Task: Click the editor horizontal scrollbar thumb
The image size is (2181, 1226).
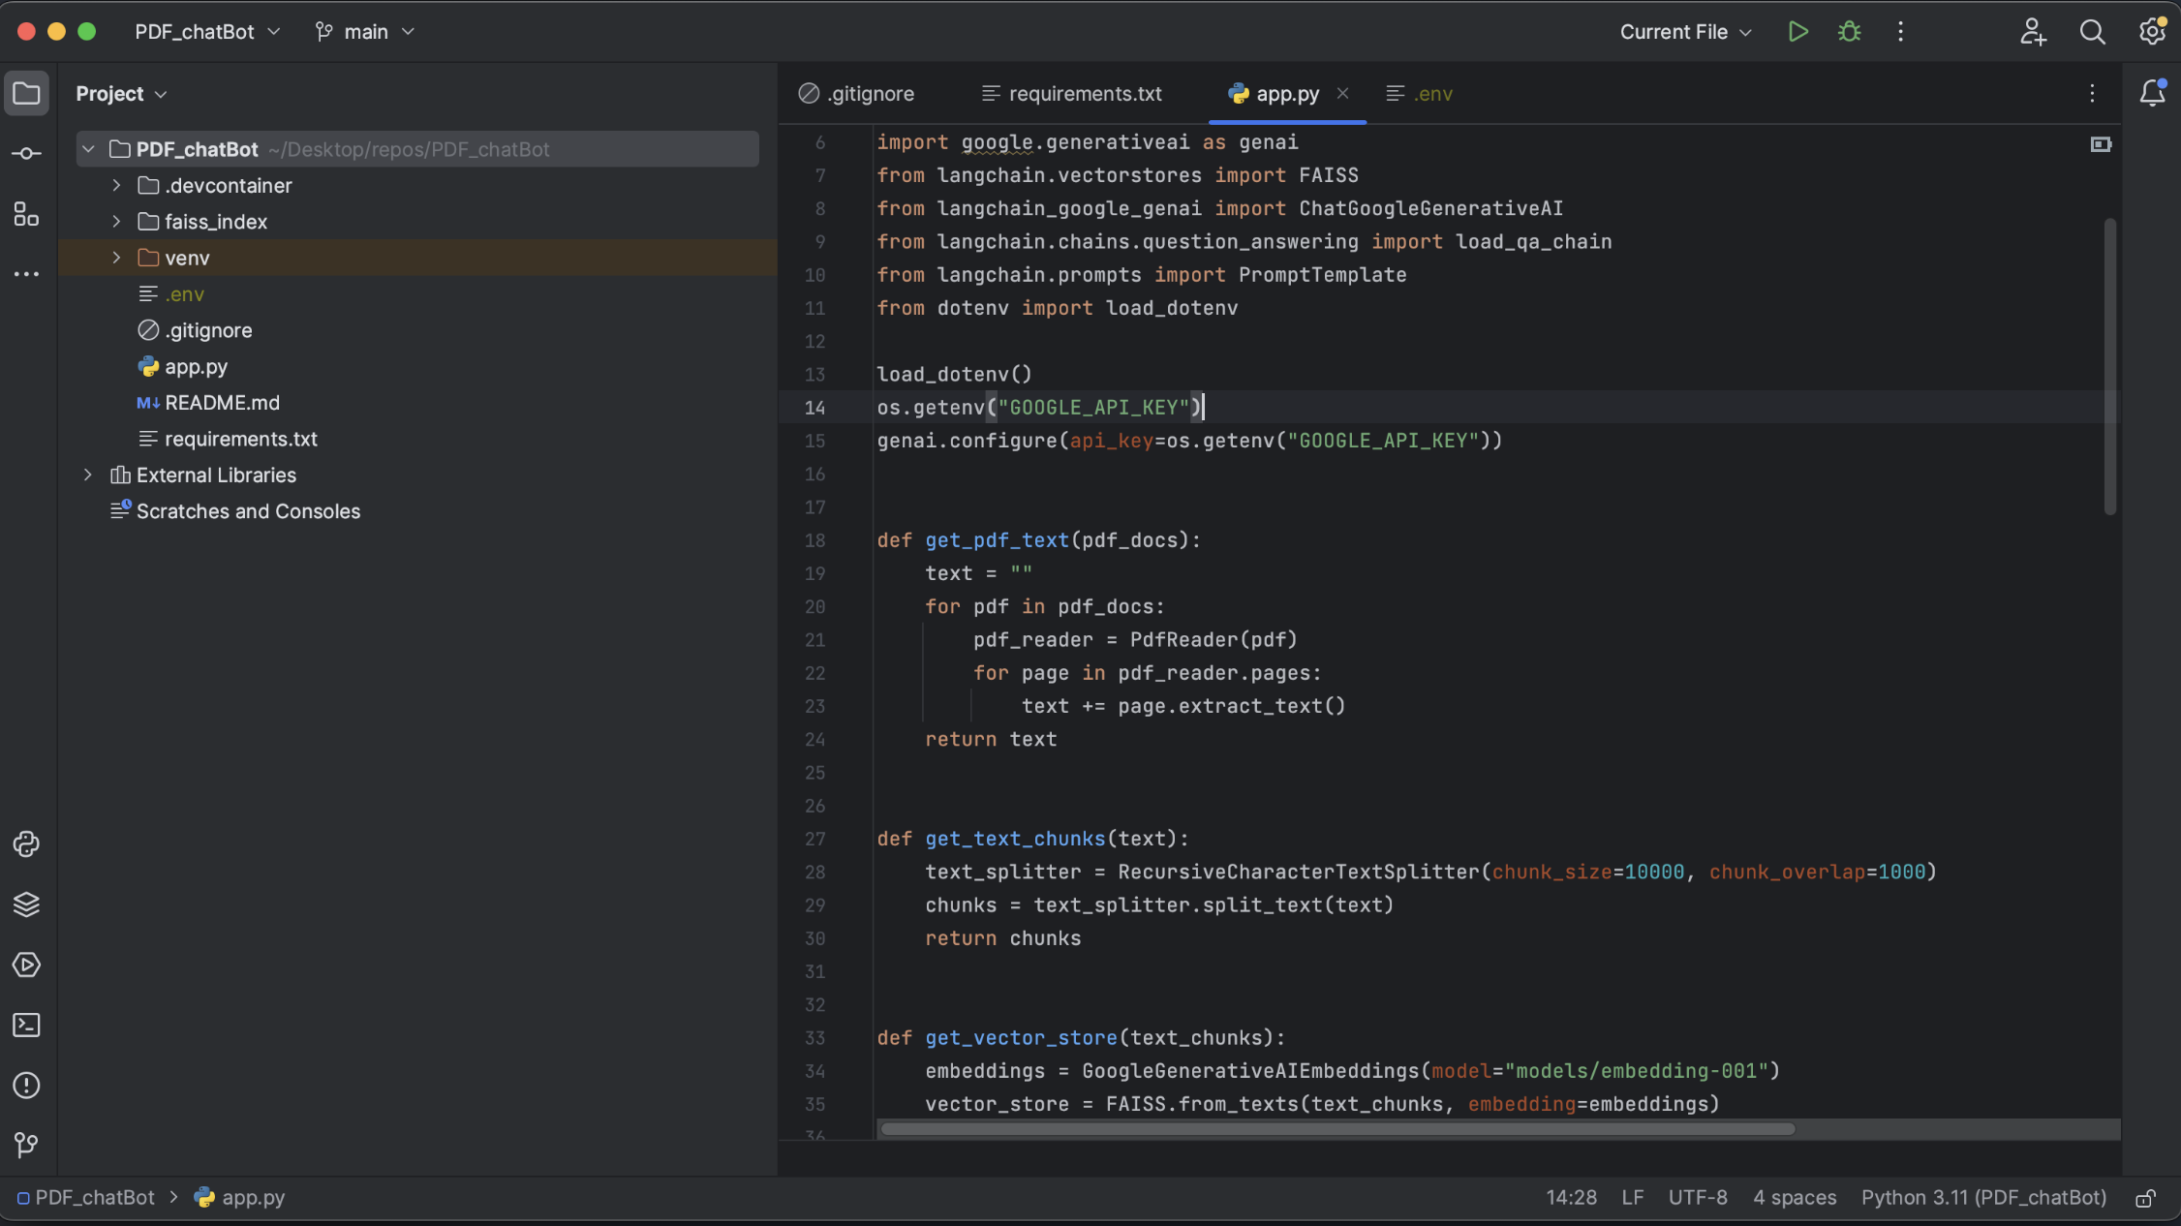Action: (x=1337, y=1129)
